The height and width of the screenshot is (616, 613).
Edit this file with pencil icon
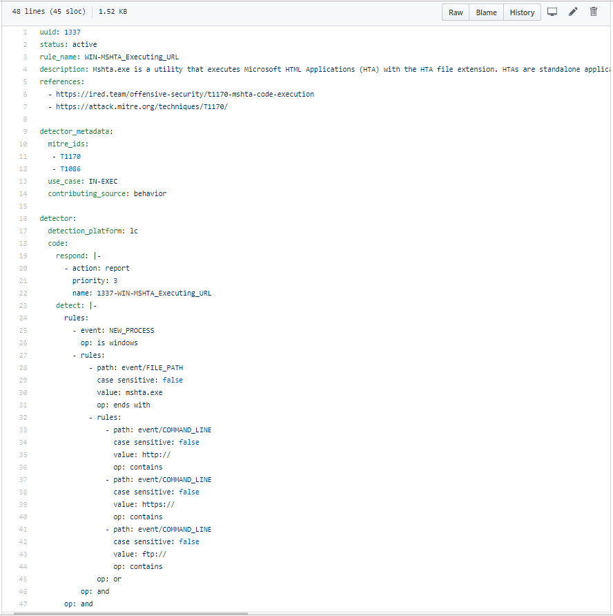click(x=573, y=12)
